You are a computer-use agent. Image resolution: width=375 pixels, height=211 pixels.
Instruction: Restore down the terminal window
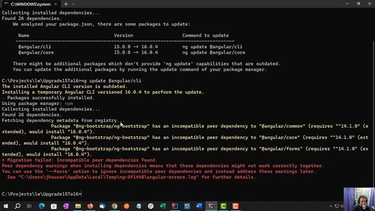pos(358,4)
